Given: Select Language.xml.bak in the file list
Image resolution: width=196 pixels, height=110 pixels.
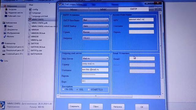Looking at the screenshot, I should point(40,16).
